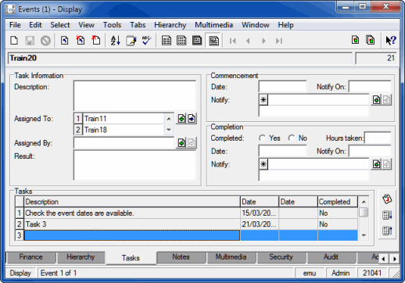This screenshot has height=283, width=405.
Task: Select the 'Check the event dates are available.' row
Action: (187, 213)
